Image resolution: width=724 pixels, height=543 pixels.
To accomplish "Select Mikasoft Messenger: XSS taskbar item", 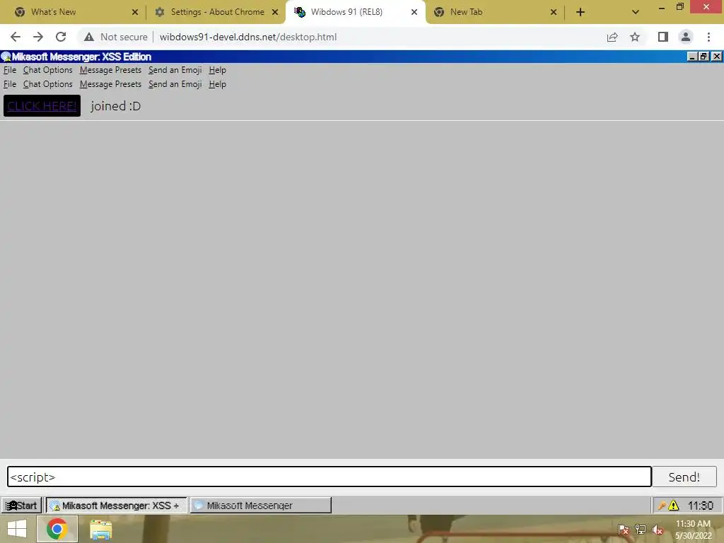I will (117, 505).
